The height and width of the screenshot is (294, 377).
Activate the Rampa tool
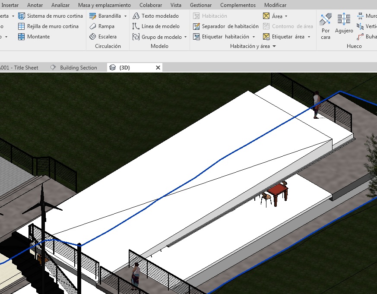point(101,26)
